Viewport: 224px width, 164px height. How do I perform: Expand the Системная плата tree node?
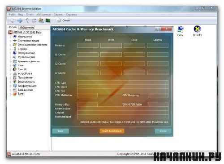[10, 41]
